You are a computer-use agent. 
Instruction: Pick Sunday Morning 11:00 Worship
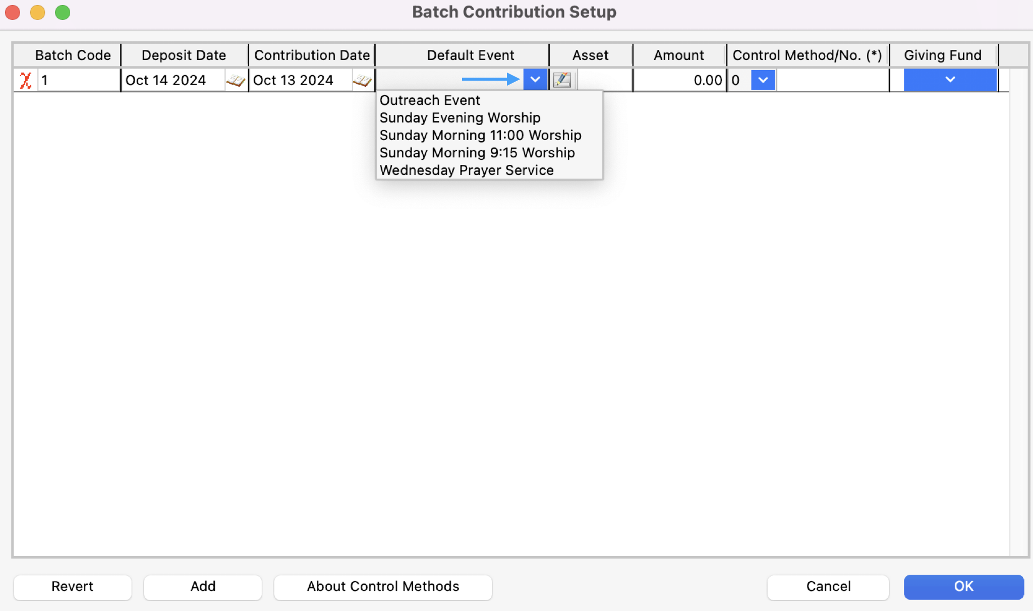coord(480,136)
